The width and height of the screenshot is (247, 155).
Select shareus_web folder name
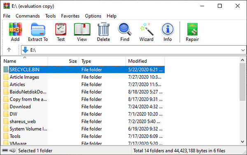(x=23, y=121)
